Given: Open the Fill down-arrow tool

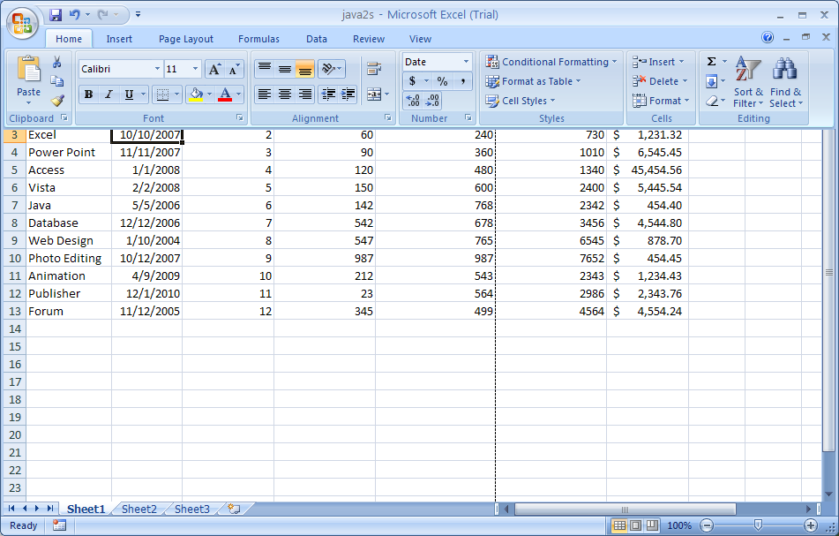Looking at the screenshot, I should (712, 81).
